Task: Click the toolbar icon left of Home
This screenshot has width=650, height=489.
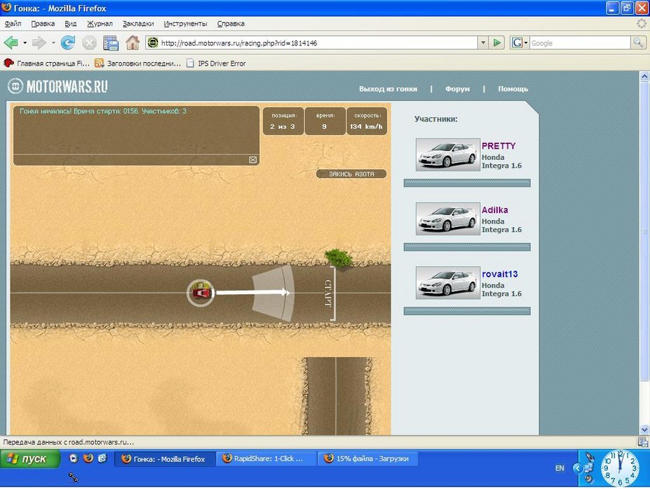Action: (110, 43)
